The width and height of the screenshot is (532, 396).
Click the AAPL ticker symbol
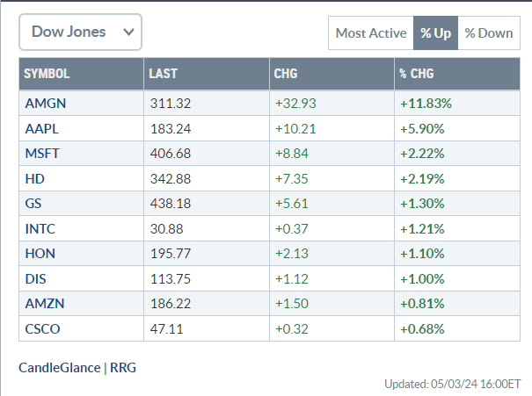pos(44,128)
